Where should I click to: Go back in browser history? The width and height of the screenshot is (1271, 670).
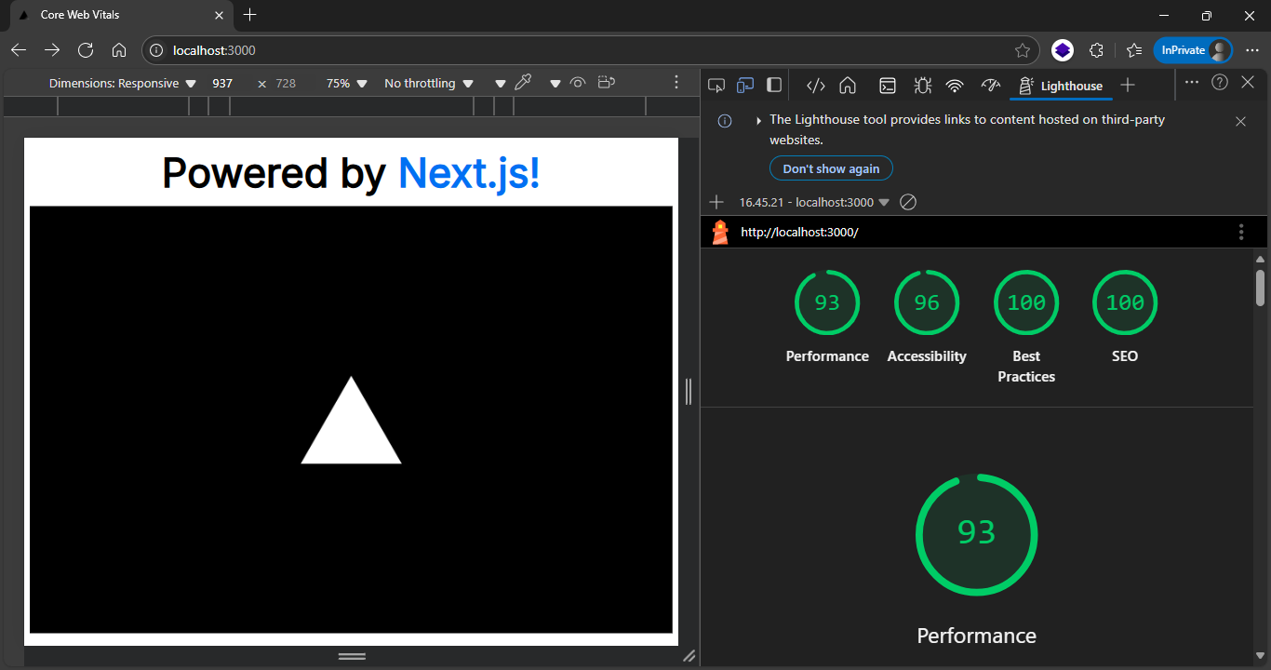(x=20, y=50)
